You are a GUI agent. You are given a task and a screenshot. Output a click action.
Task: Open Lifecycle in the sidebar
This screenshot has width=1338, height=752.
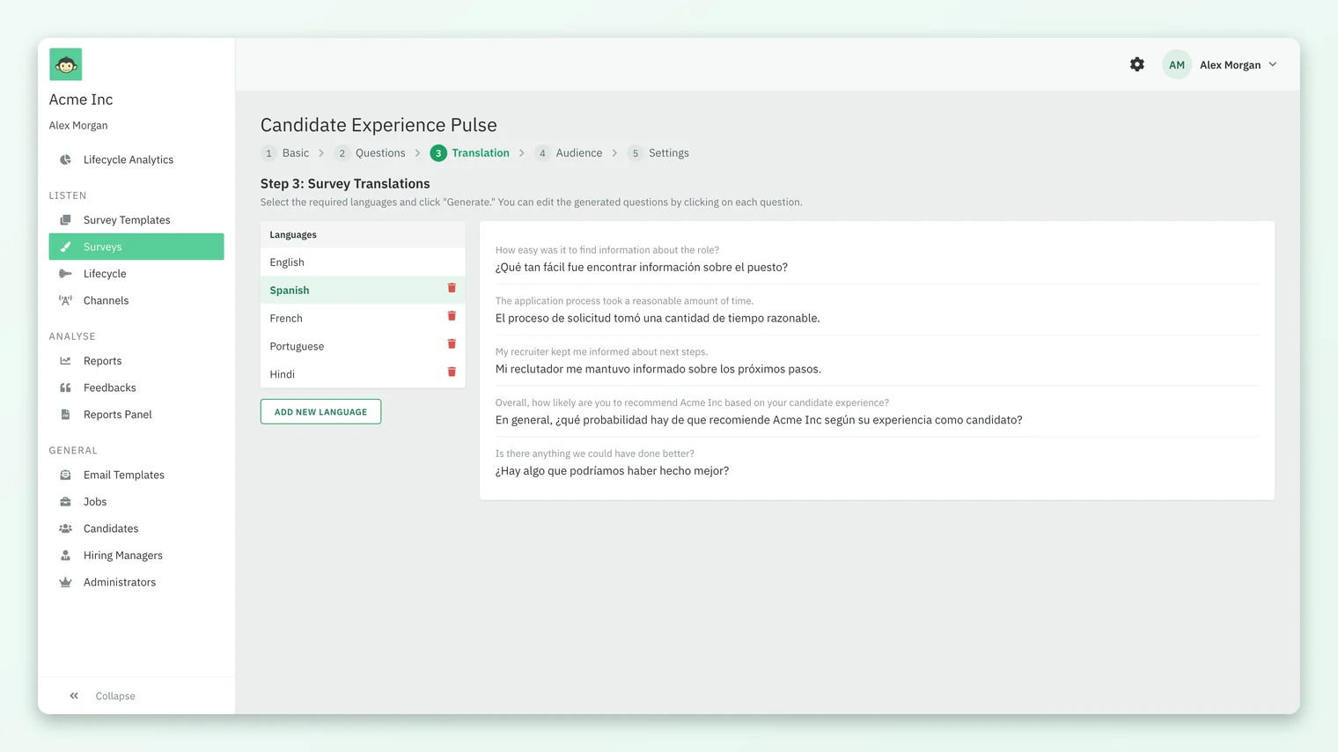click(x=136, y=274)
